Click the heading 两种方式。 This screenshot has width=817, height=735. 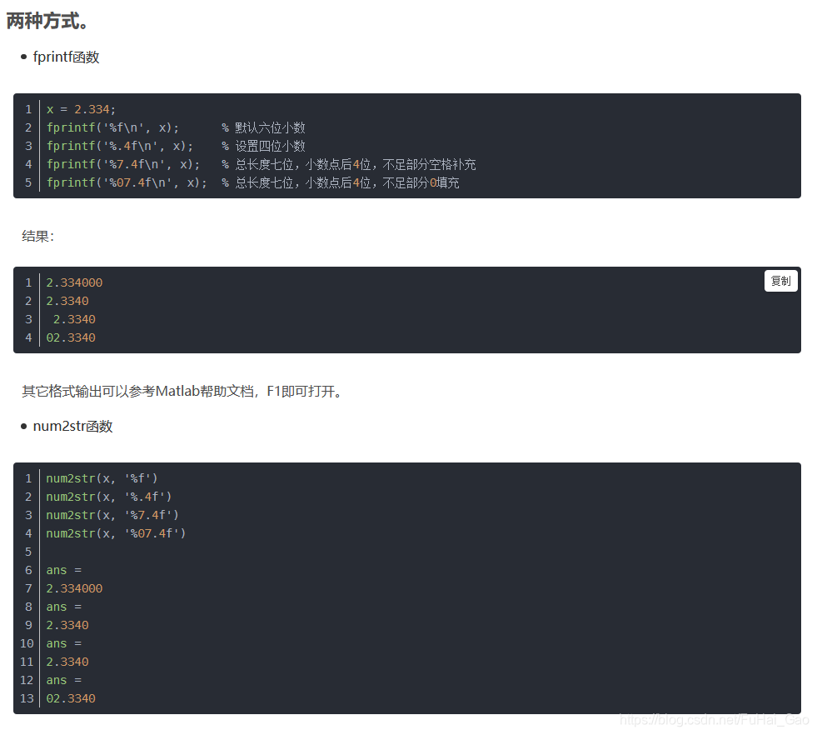[x=49, y=22]
